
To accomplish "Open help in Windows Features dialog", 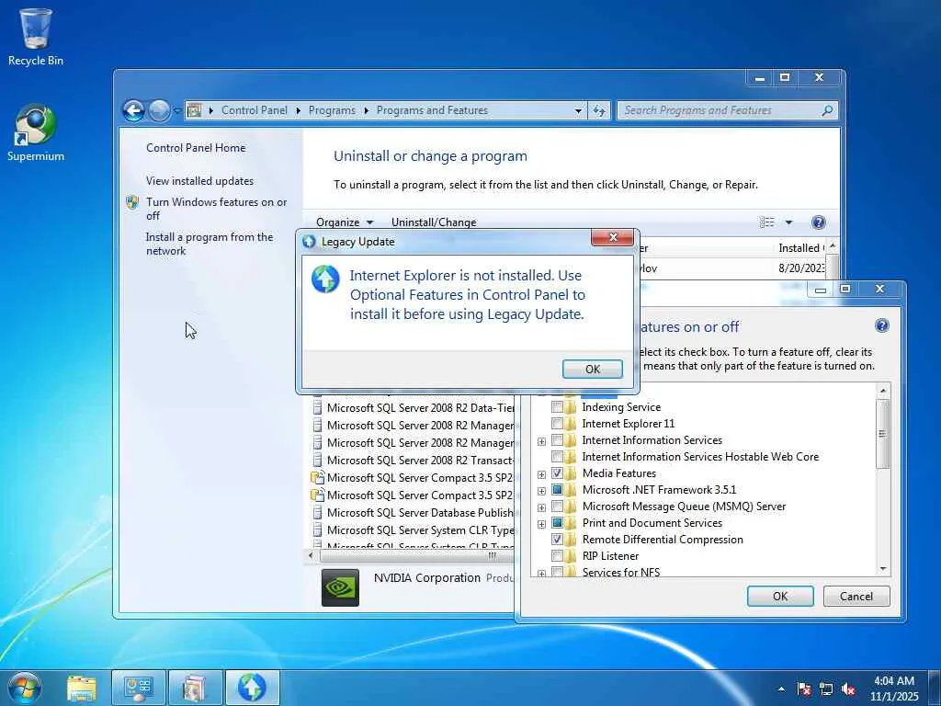I will [881, 326].
